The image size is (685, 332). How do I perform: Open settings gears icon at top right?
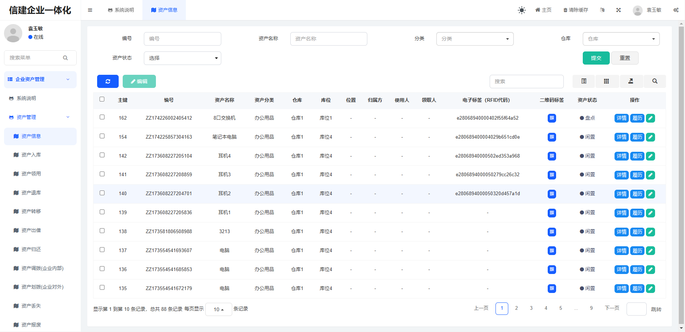[676, 10]
